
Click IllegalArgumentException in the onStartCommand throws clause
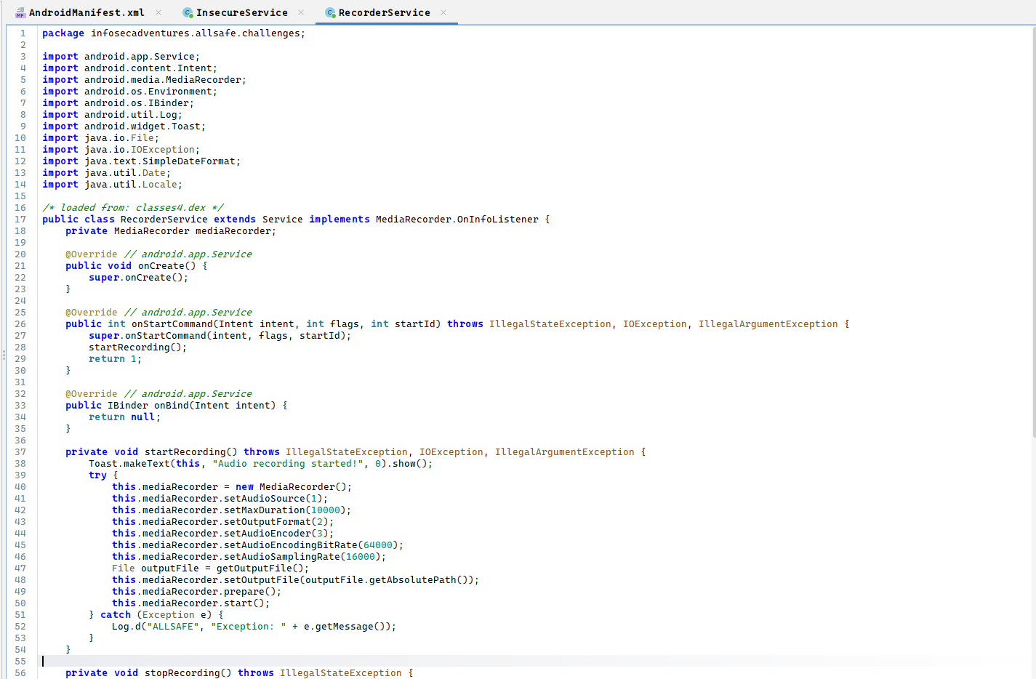tap(768, 324)
